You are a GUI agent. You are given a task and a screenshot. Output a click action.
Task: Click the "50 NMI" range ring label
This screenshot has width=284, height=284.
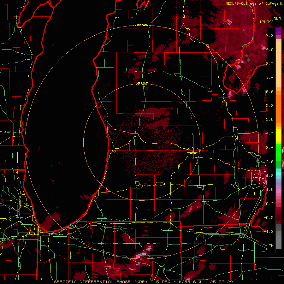[142, 83]
